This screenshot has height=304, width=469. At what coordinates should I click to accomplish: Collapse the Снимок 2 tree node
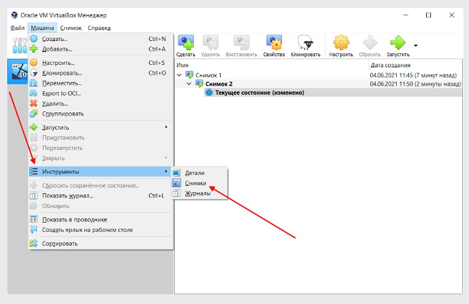tap(189, 84)
